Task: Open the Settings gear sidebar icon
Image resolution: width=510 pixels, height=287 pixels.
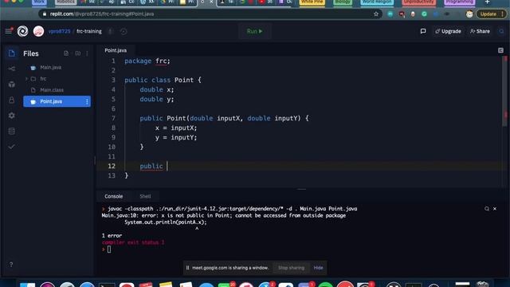Action: click(12, 116)
